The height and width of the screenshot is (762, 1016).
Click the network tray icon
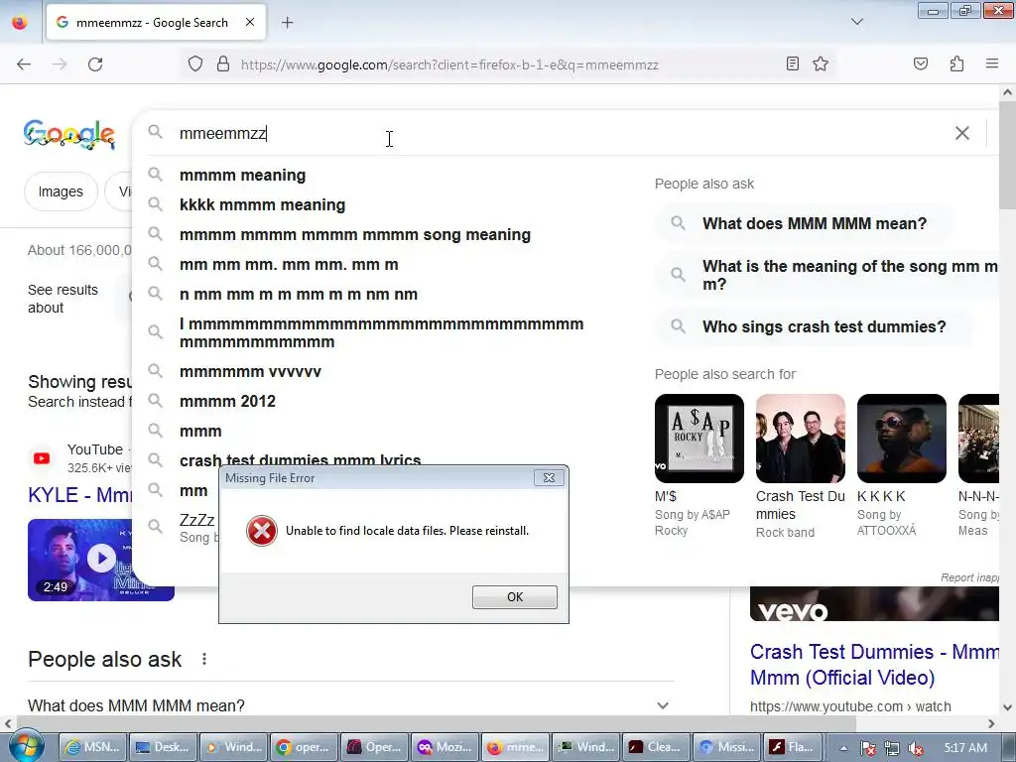892,748
